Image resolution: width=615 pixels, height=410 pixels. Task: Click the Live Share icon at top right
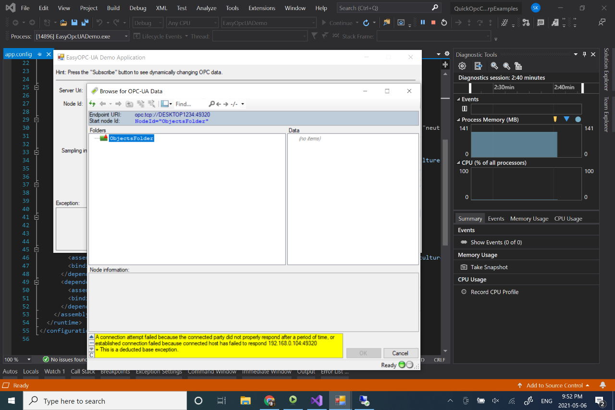pyautogui.click(x=602, y=22)
